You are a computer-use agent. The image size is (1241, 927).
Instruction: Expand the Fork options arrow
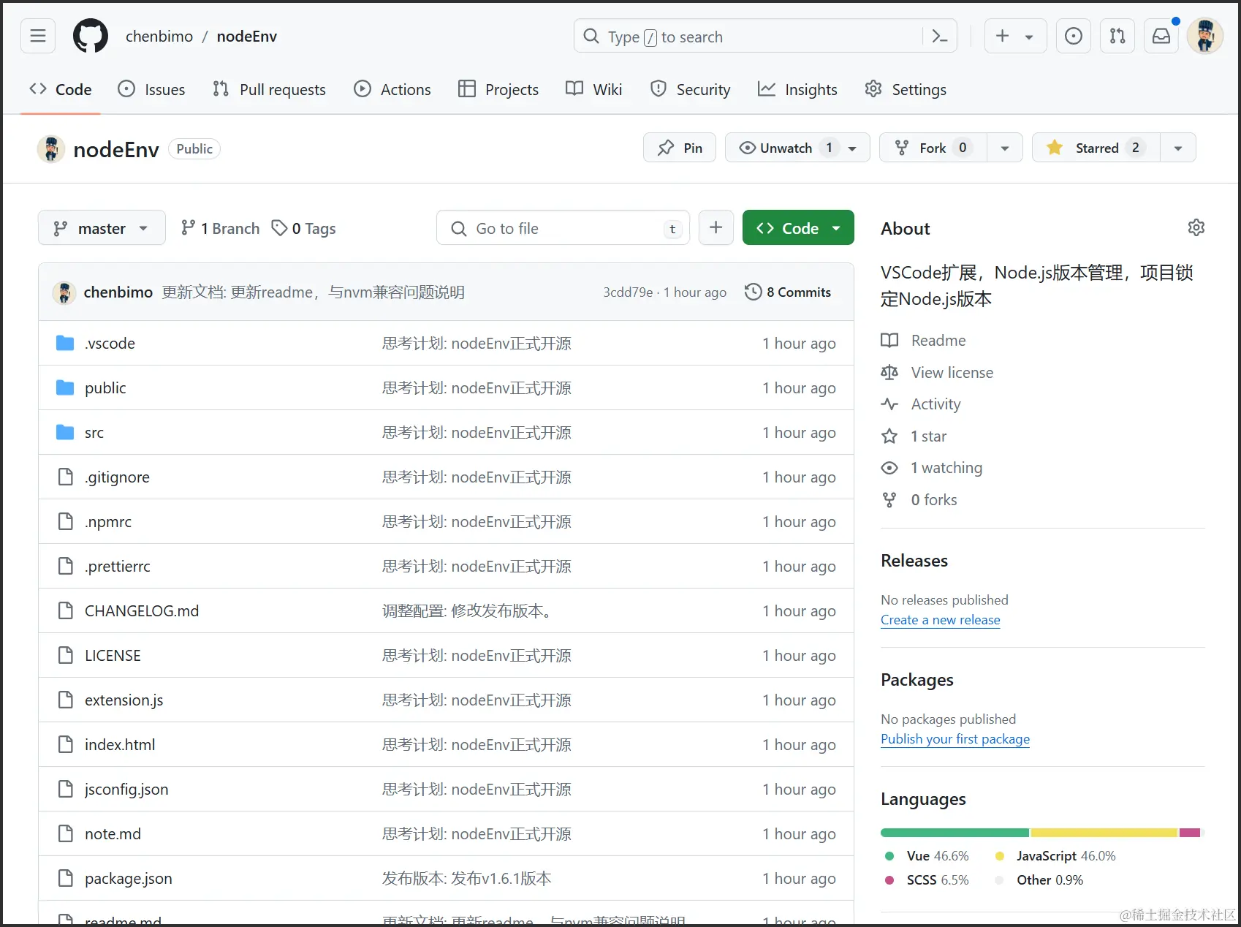[x=1005, y=148]
